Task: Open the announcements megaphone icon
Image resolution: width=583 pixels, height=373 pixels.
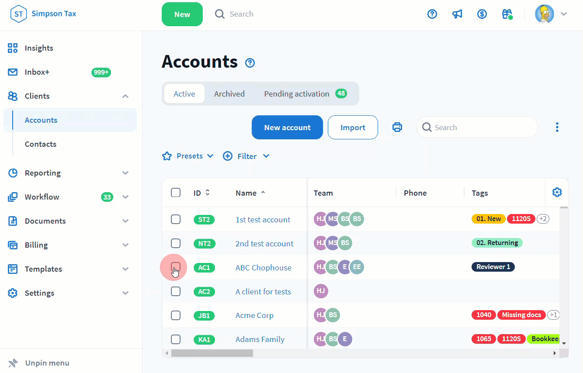Action: [x=457, y=14]
